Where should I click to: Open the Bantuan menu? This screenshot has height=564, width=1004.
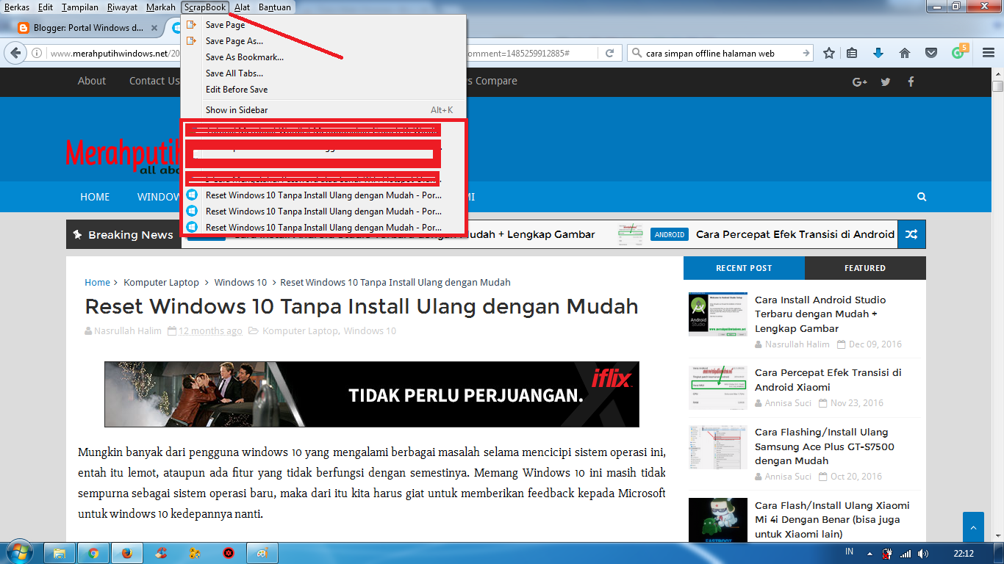274,7
